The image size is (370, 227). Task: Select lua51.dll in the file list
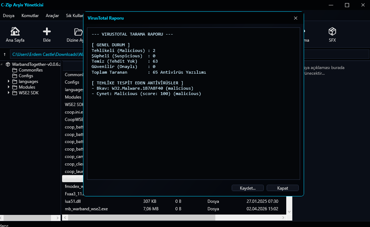click(x=73, y=201)
